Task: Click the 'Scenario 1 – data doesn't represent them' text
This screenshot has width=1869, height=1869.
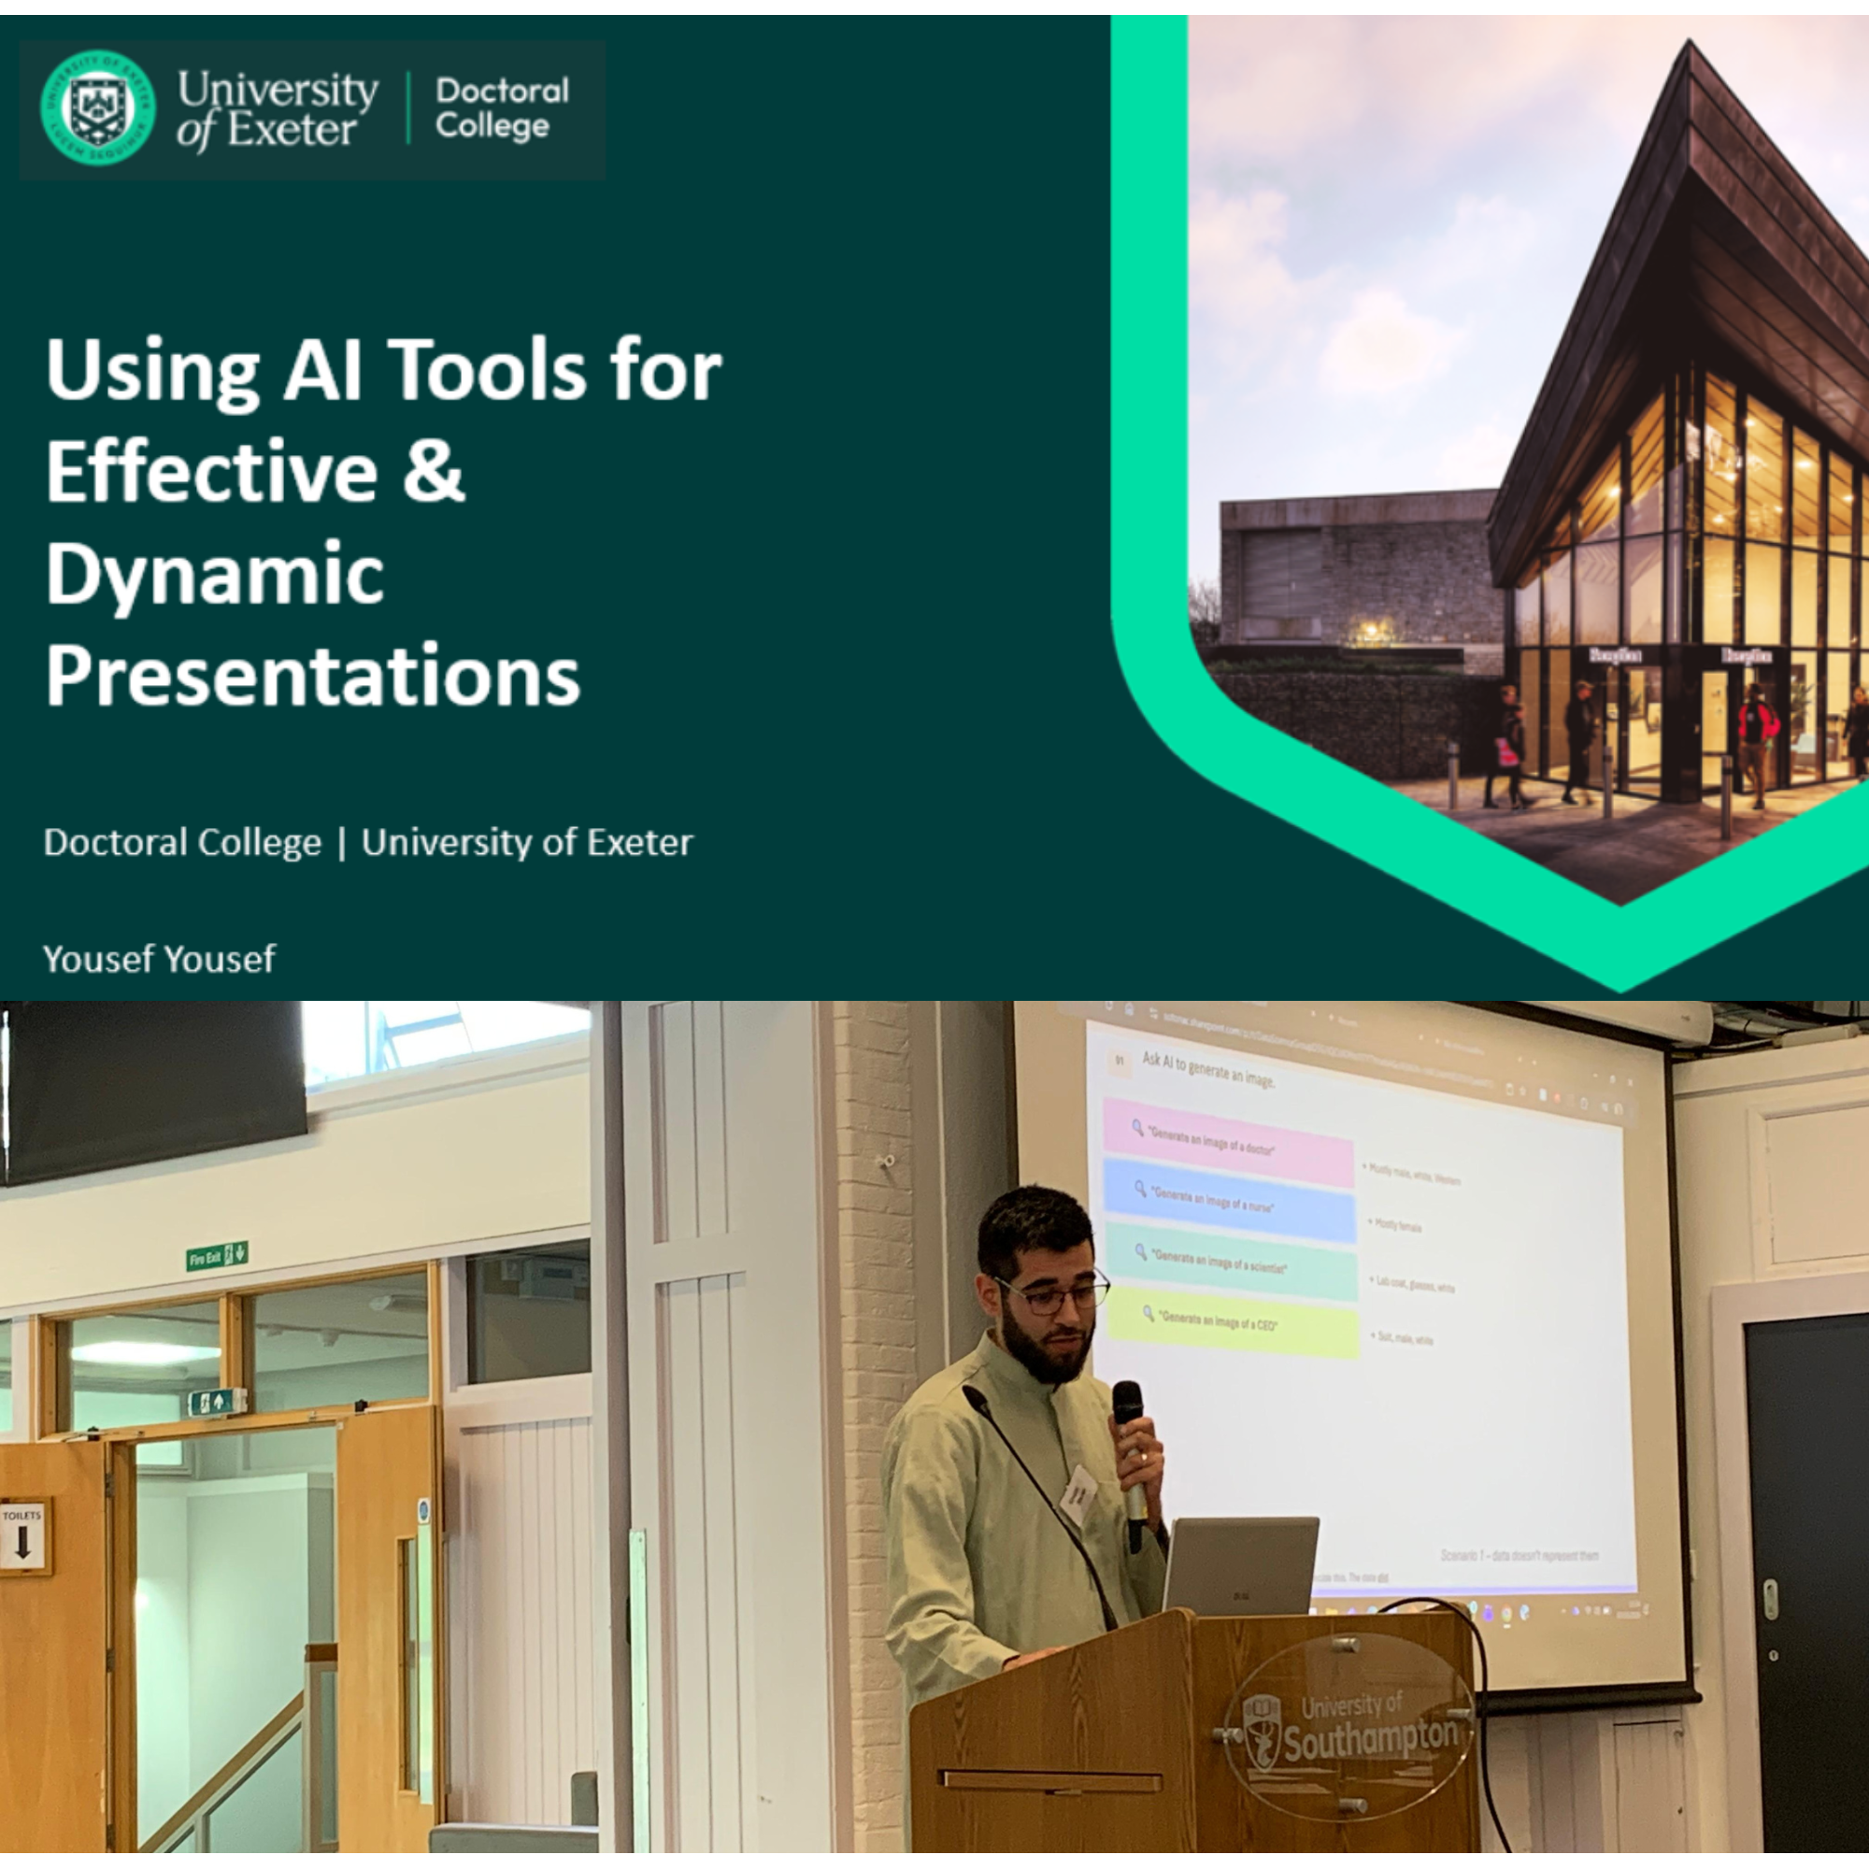Action: pyautogui.click(x=1519, y=1556)
